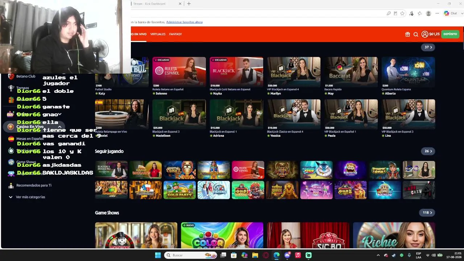
Task: Open the Windows Start menu
Action: click(158, 255)
